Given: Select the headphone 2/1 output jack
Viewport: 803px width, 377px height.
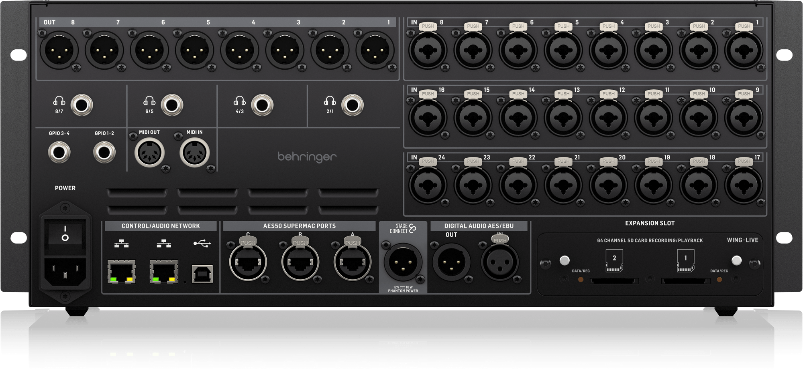Looking at the screenshot, I should (352, 105).
